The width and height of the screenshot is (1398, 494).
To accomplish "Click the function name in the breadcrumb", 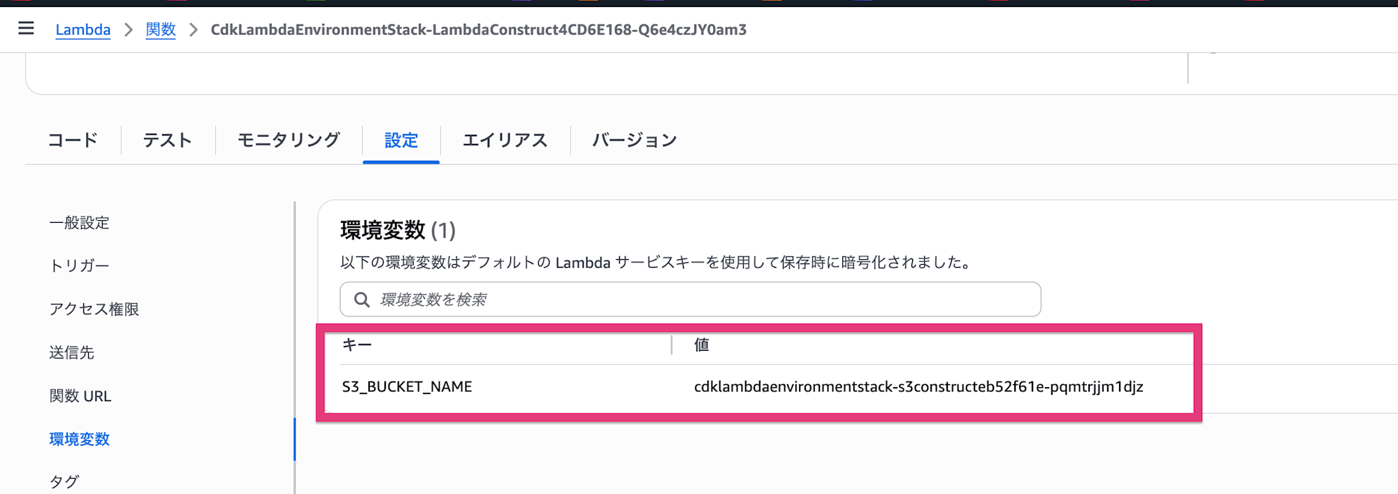I will pyautogui.click(x=477, y=29).
